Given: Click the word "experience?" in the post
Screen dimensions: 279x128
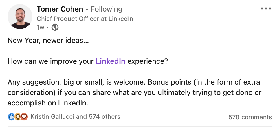Looking at the screenshot, I should pyautogui.click(x=147, y=61).
